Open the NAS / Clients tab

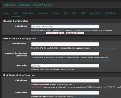click(29, 13)
